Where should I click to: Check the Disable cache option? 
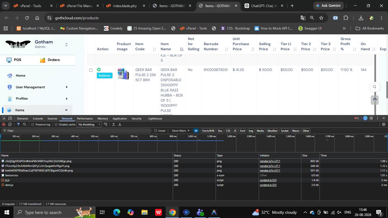coord(56,124)
